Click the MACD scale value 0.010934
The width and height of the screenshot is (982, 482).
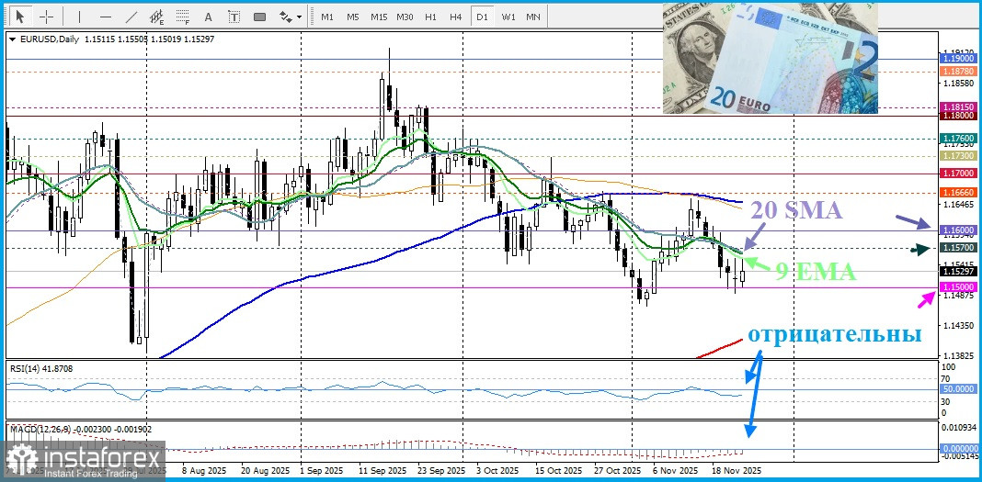click(x=958, y=426)
